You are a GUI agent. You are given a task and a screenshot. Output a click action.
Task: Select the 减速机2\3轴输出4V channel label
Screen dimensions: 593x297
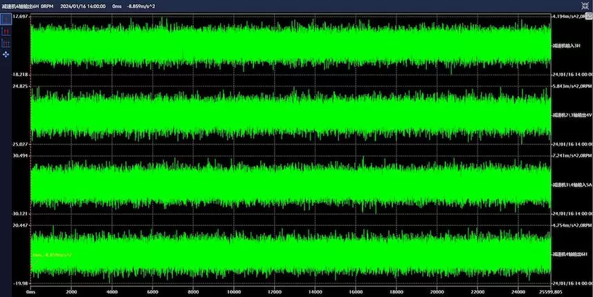tap(571, 115)
